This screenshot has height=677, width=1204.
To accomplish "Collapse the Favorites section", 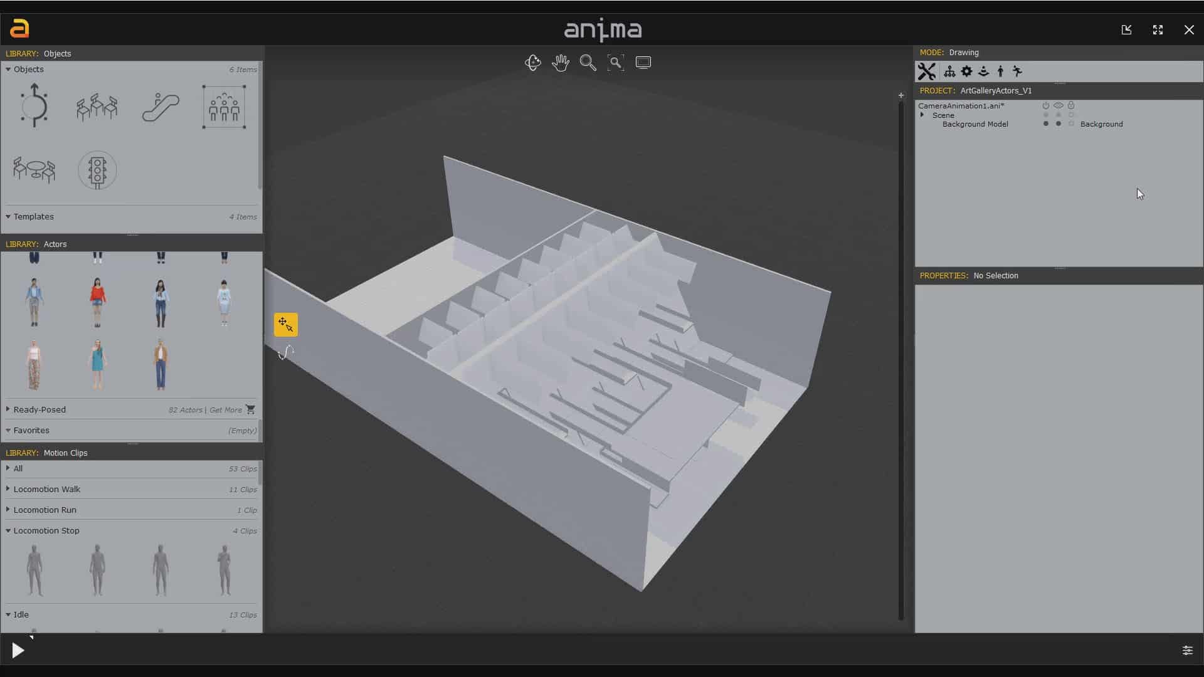I will click(8, 431).
